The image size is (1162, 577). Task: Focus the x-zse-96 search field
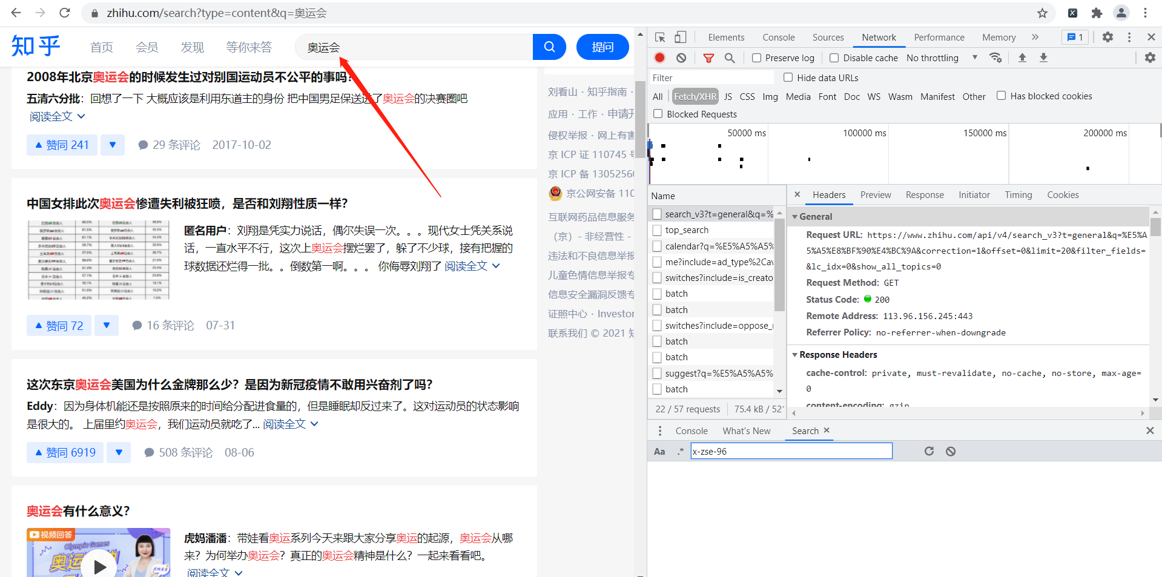tap(791, 451)
